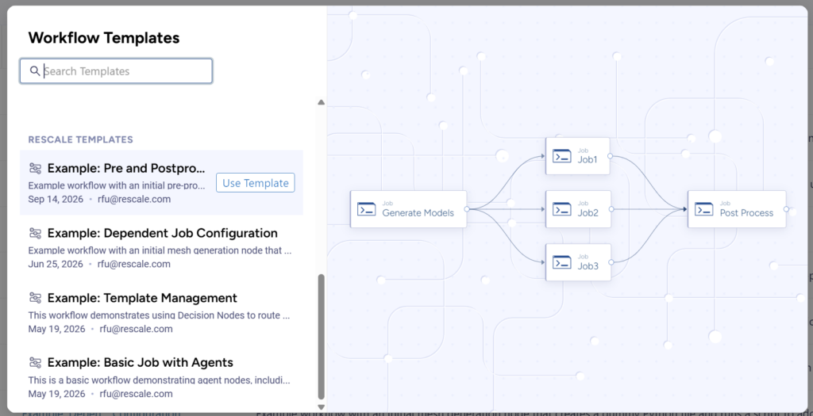
Task: Select the Job1 node in preview
Action: (578, 156)
